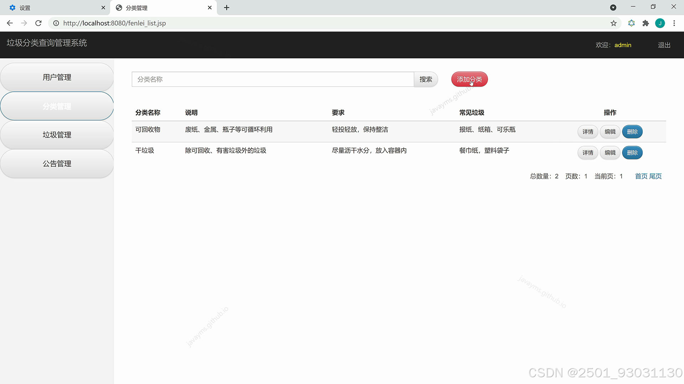This screenshot has height=384, width=684.
Task: Click the 搜索 button
Action: point(426,79)
